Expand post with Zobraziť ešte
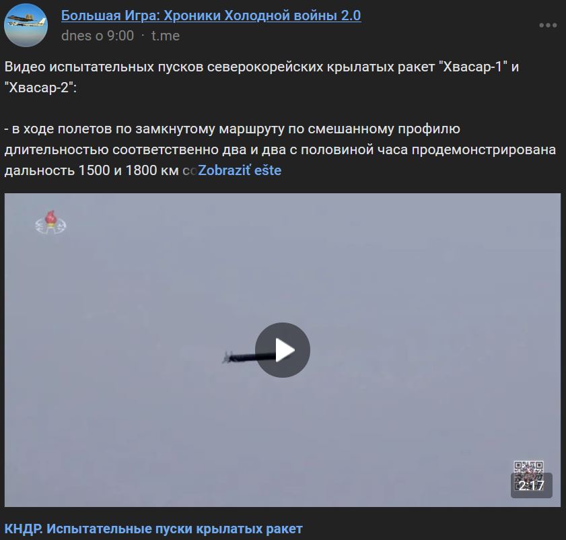The height and width of the screenshot is (540, 566). (x=240, y=170)
